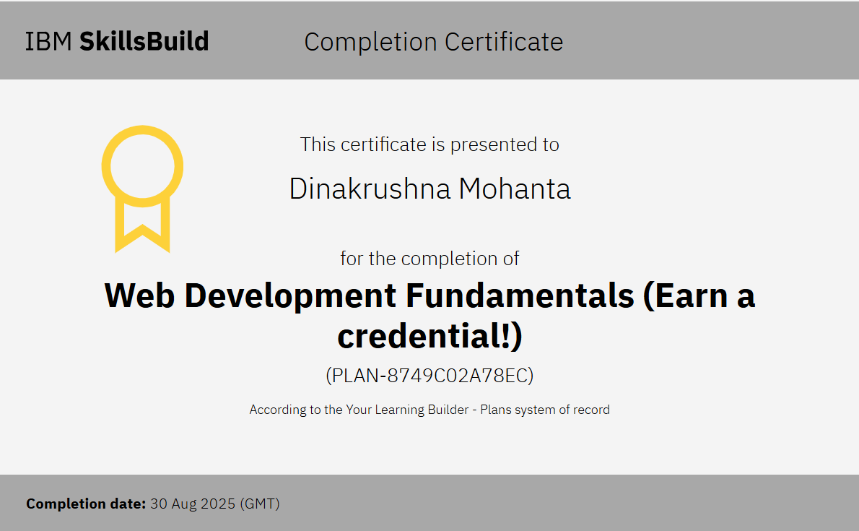Screen dimensions: 859x531
Task: Click the IBM SkillsBuild logo
Action: [x=117, y=41]
